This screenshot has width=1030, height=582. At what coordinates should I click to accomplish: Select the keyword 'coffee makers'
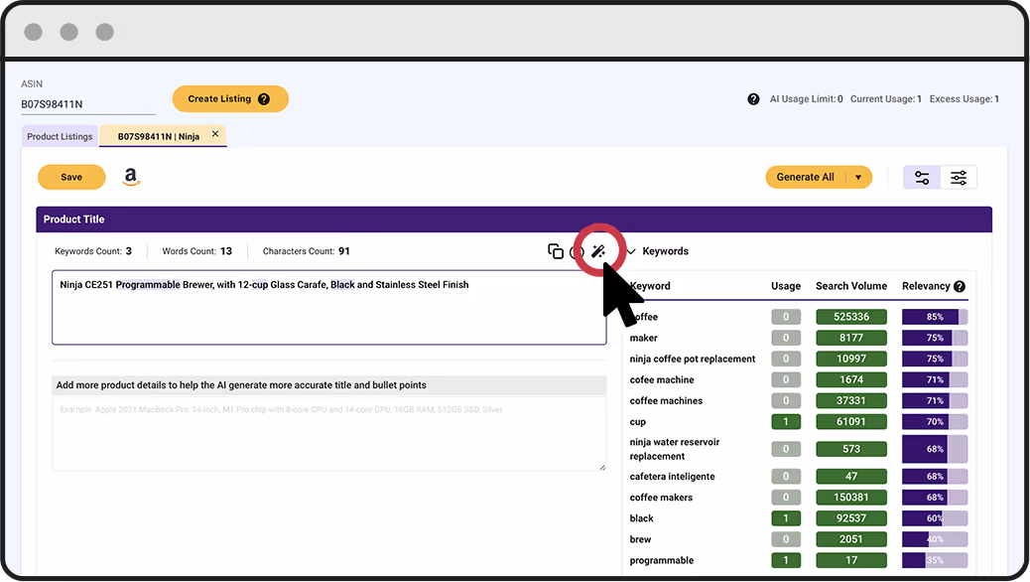point(661,498)
